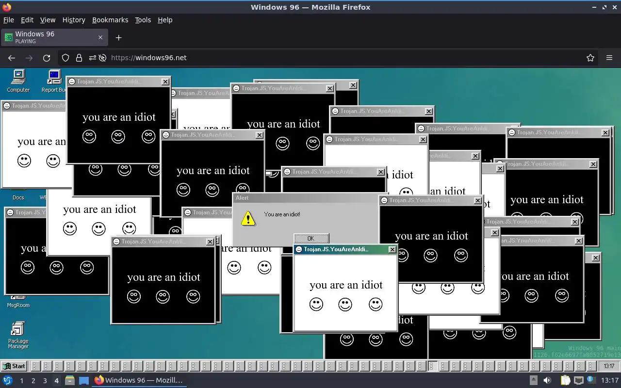Viewport: 621px width, 388px height.
Task: Select the Windows 96 browser tab
Action: pyautogui.click(x=54, y=37)
